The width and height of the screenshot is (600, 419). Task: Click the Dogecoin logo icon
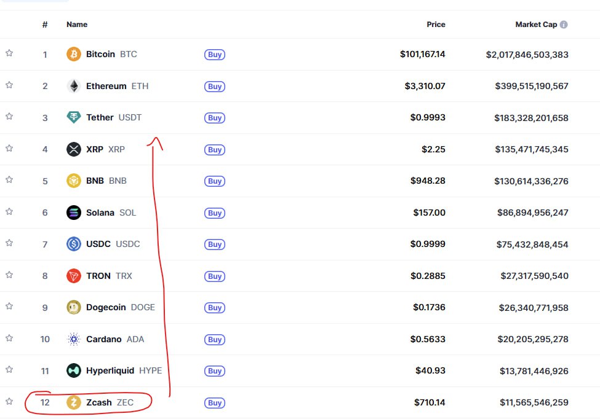coord(74,307)
